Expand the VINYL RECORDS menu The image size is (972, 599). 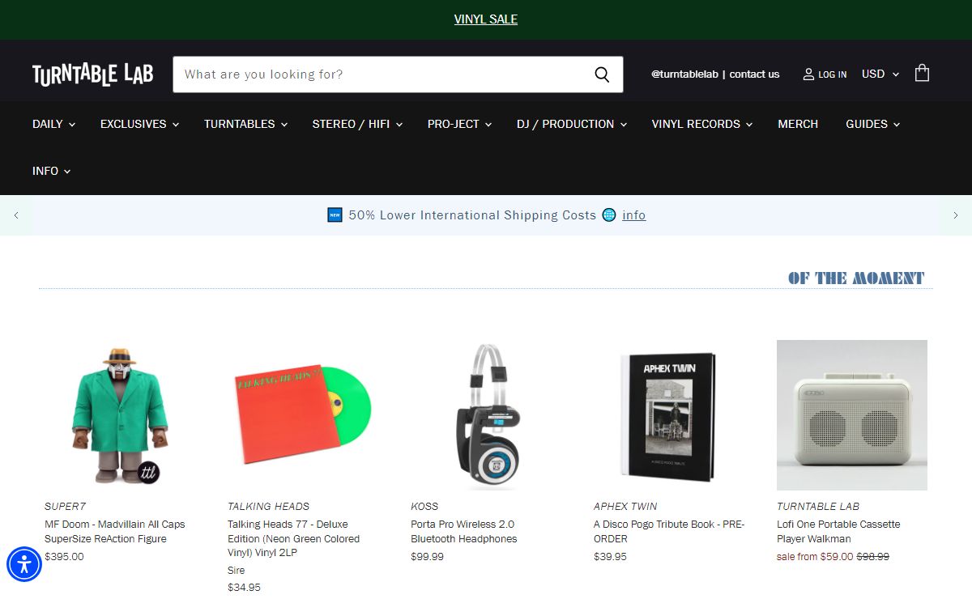click(x=702, y=124)
